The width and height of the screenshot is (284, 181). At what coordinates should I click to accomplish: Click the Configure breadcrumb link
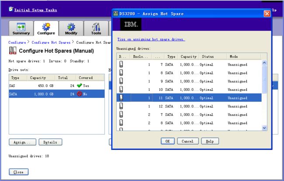click(17, 42)
